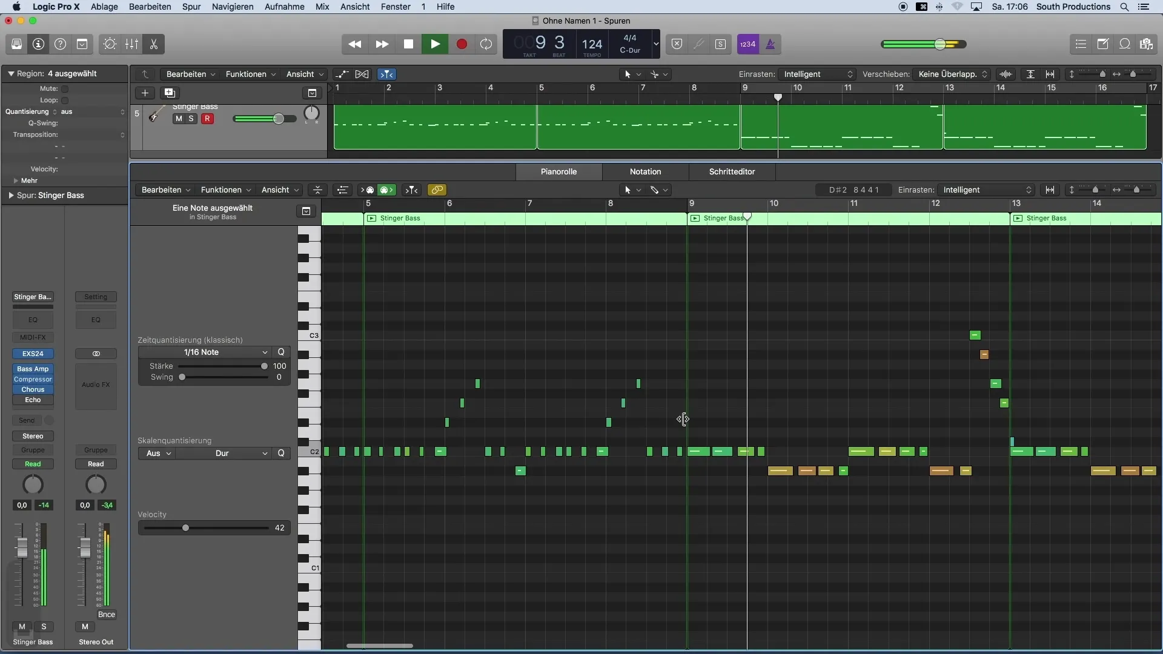The image size is (1163, 654).
Task: Enable the Record arm button on Stinger Bass
Action: (207, 118)
